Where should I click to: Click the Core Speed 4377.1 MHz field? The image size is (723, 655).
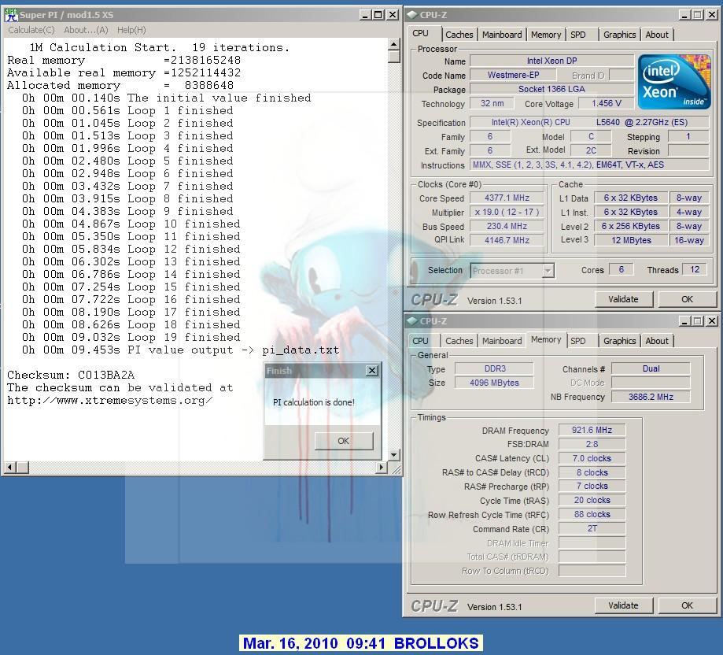point(507,198)
